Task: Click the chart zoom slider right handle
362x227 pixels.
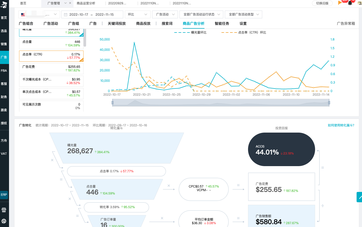Action: pyautogui.click(x=329, y=103)
